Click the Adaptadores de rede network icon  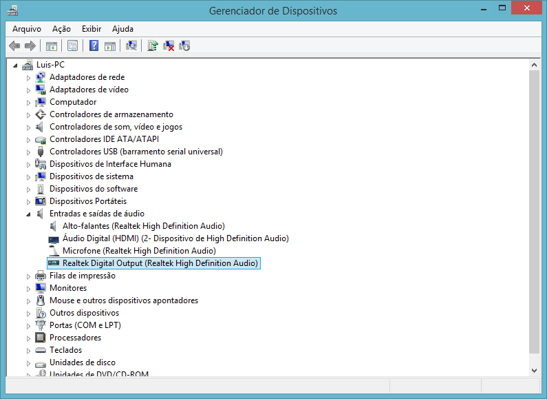coord(41,77)
